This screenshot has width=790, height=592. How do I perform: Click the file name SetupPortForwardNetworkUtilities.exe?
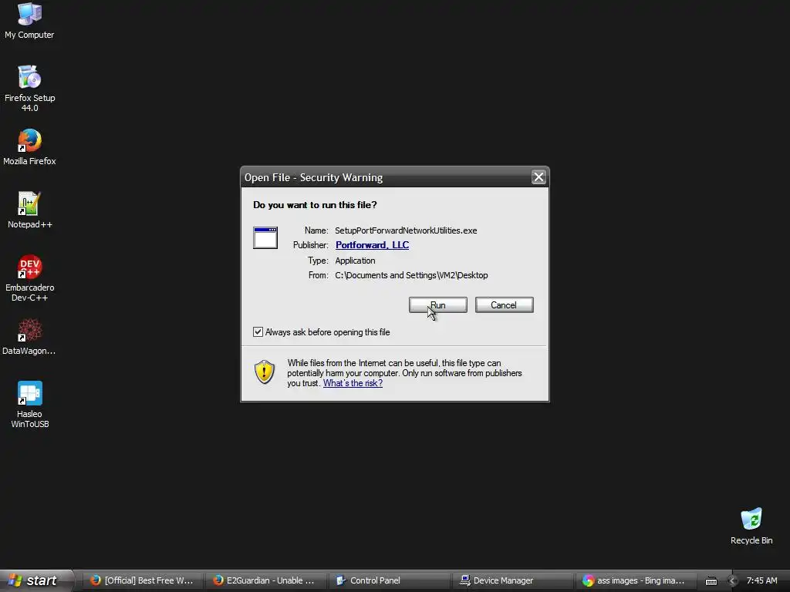[406, 230]
